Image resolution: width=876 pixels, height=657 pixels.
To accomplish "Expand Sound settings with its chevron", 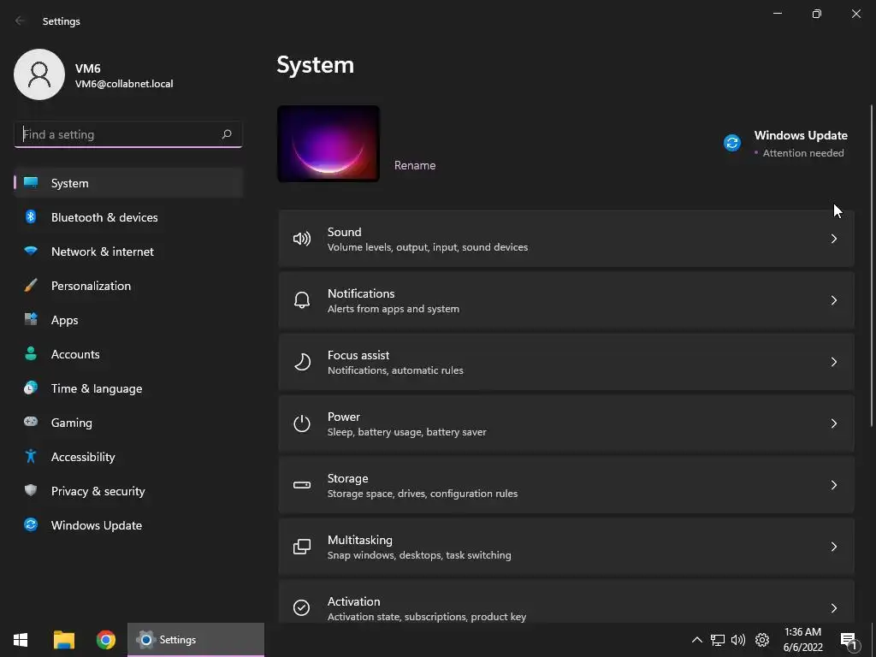I will (833, 239).
